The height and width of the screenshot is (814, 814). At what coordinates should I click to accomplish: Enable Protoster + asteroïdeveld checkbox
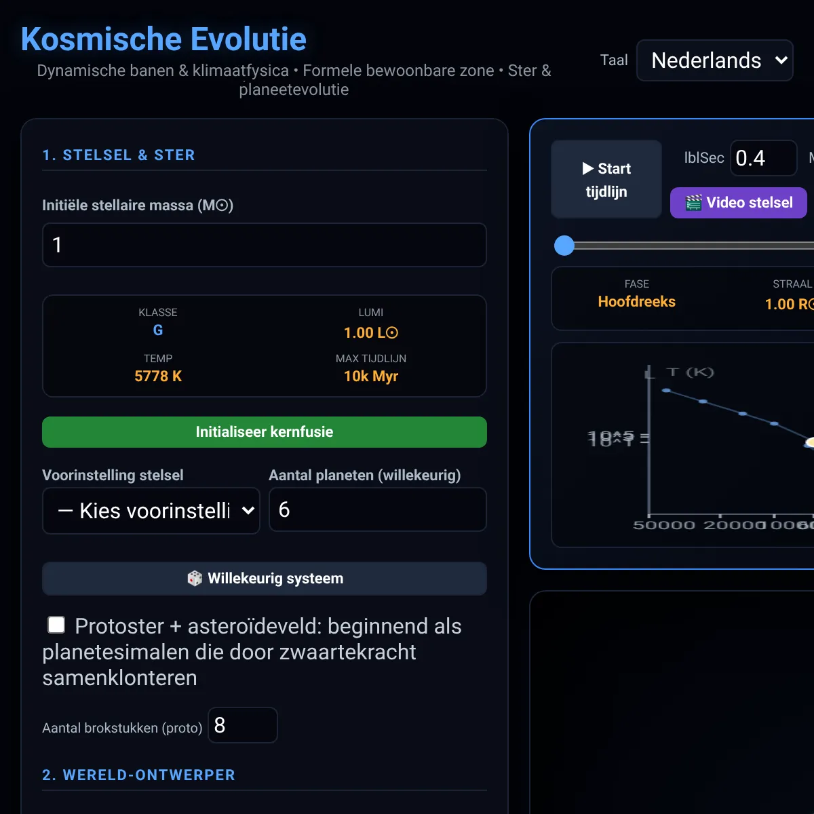[56, 625]
